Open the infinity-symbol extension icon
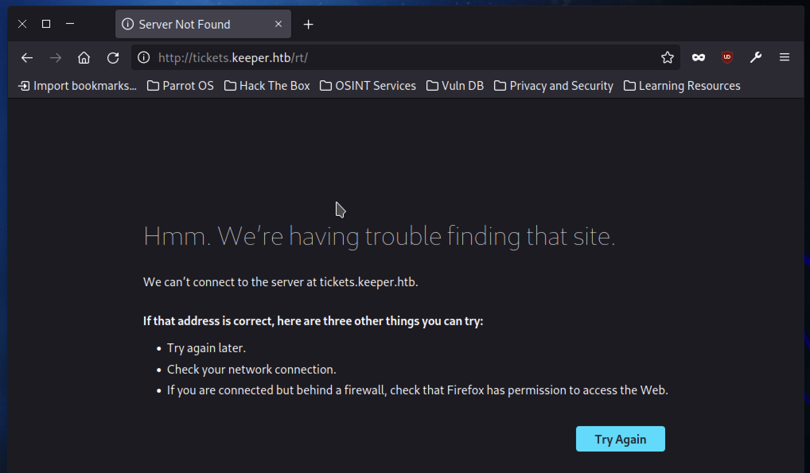This screenshot has height=473, width=810. tap(699, 58)
